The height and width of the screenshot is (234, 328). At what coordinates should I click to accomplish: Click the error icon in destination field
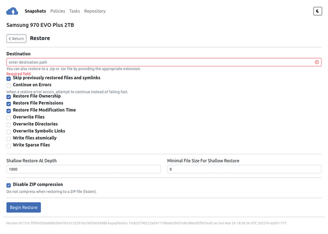pyautogui.click(x=317, y=62)
